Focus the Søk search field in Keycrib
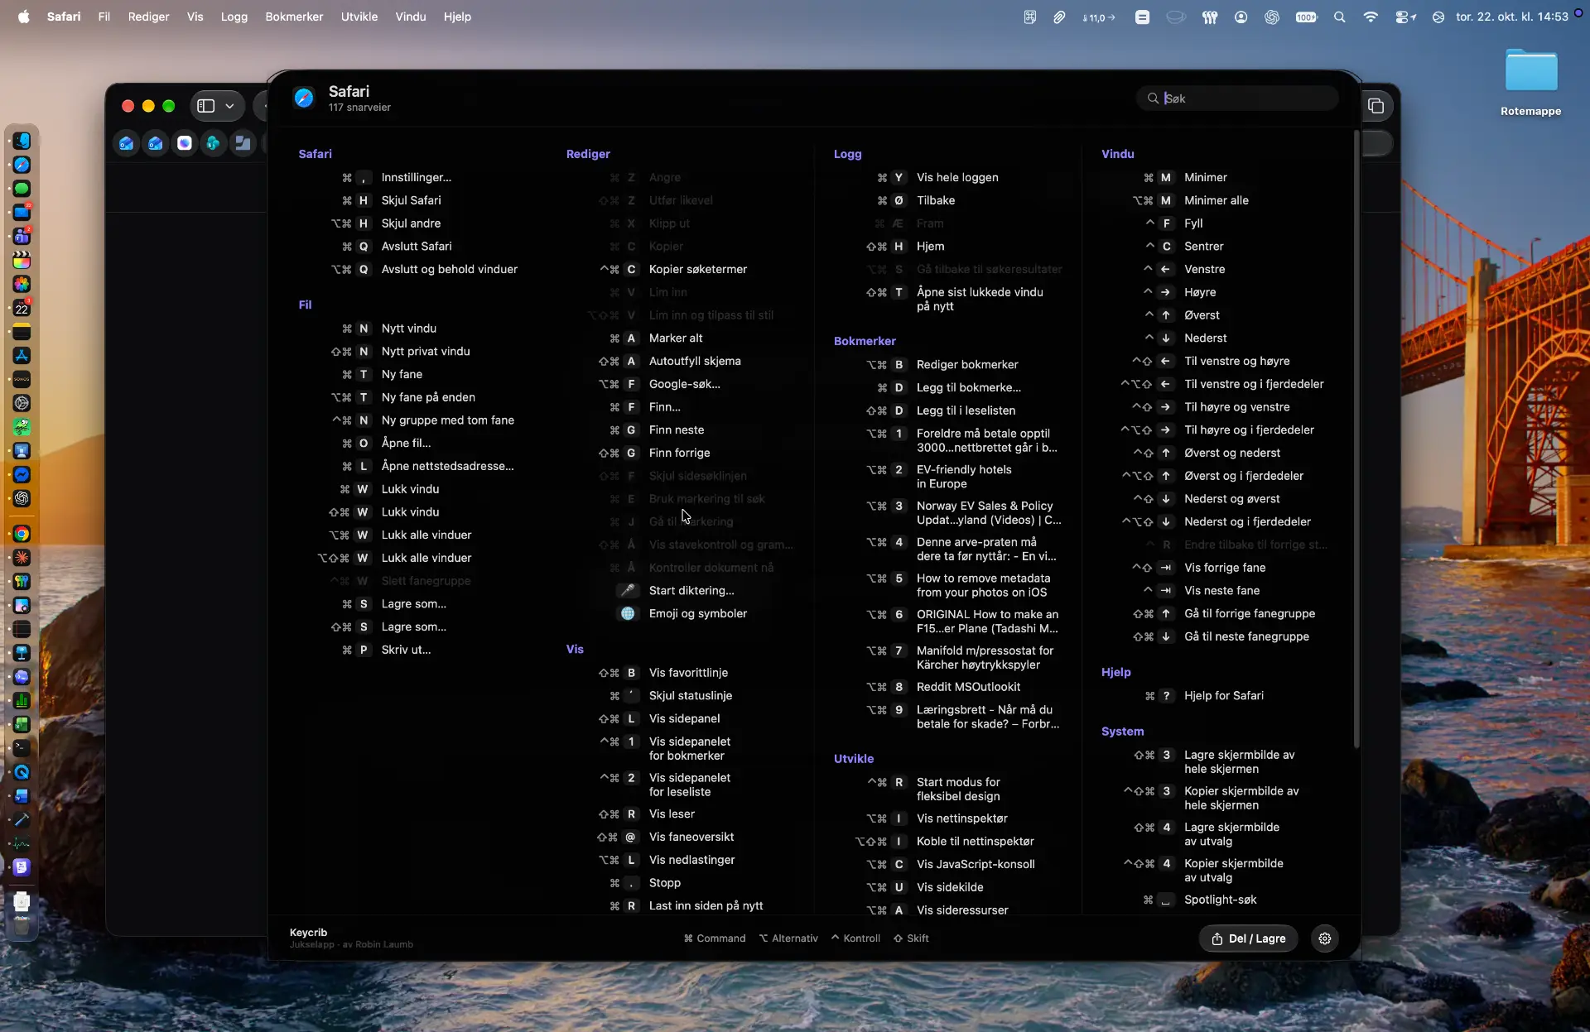The height and width of the screenshot is (1032, 1590). pyautogui.click(x=1237, y=98)
